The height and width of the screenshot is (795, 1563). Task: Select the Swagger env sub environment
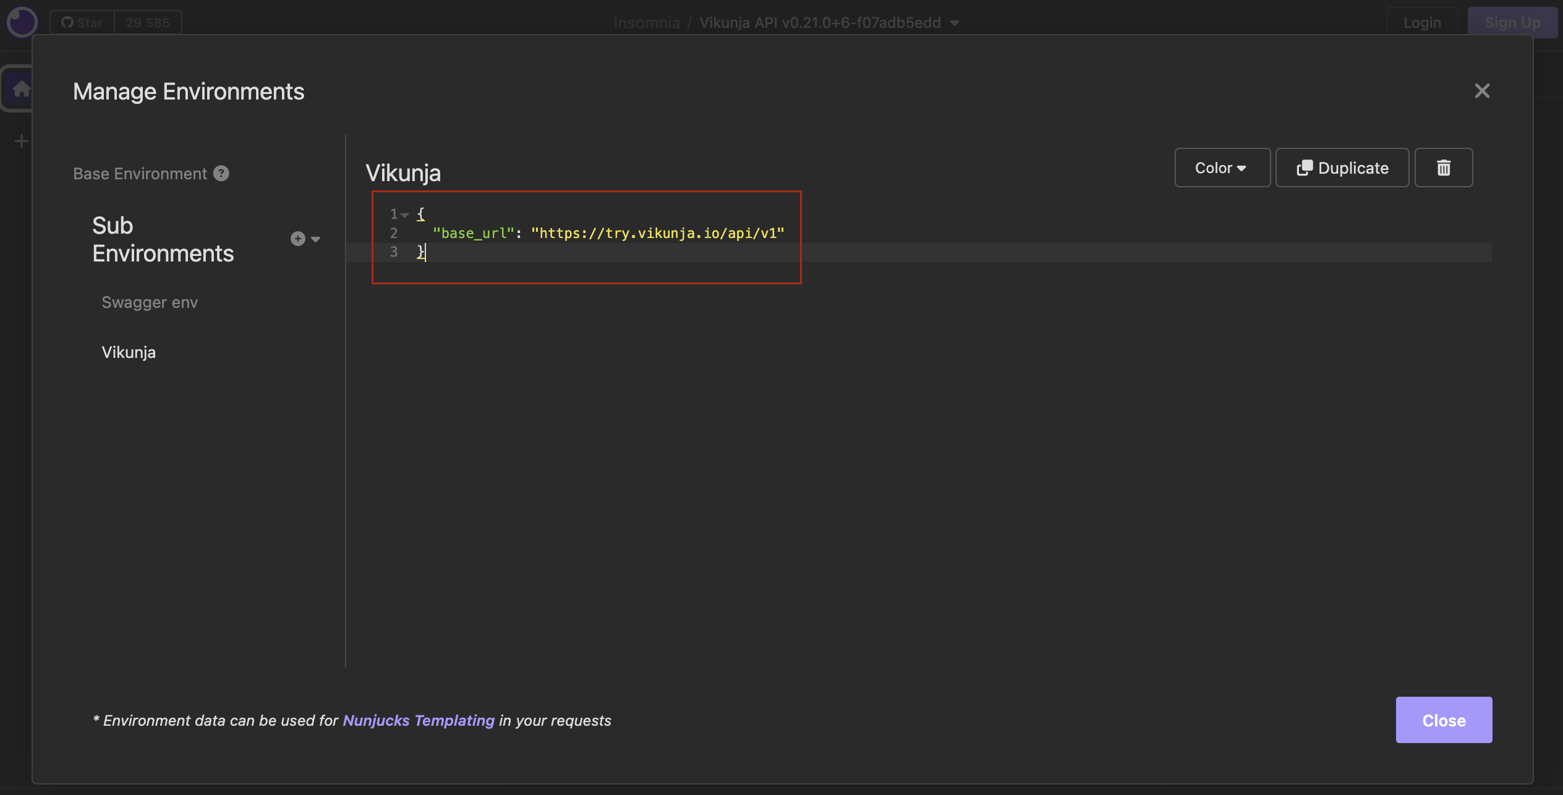pos(150,302)
